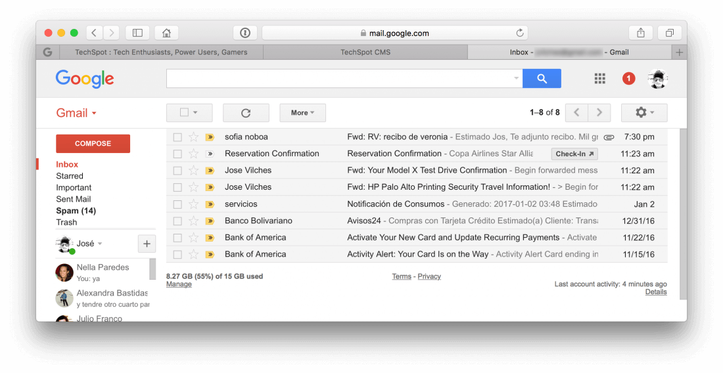Tick the select-all checkbox in toolbar
The height and width of the screenshot is (373, 723).
pos(184,112)
